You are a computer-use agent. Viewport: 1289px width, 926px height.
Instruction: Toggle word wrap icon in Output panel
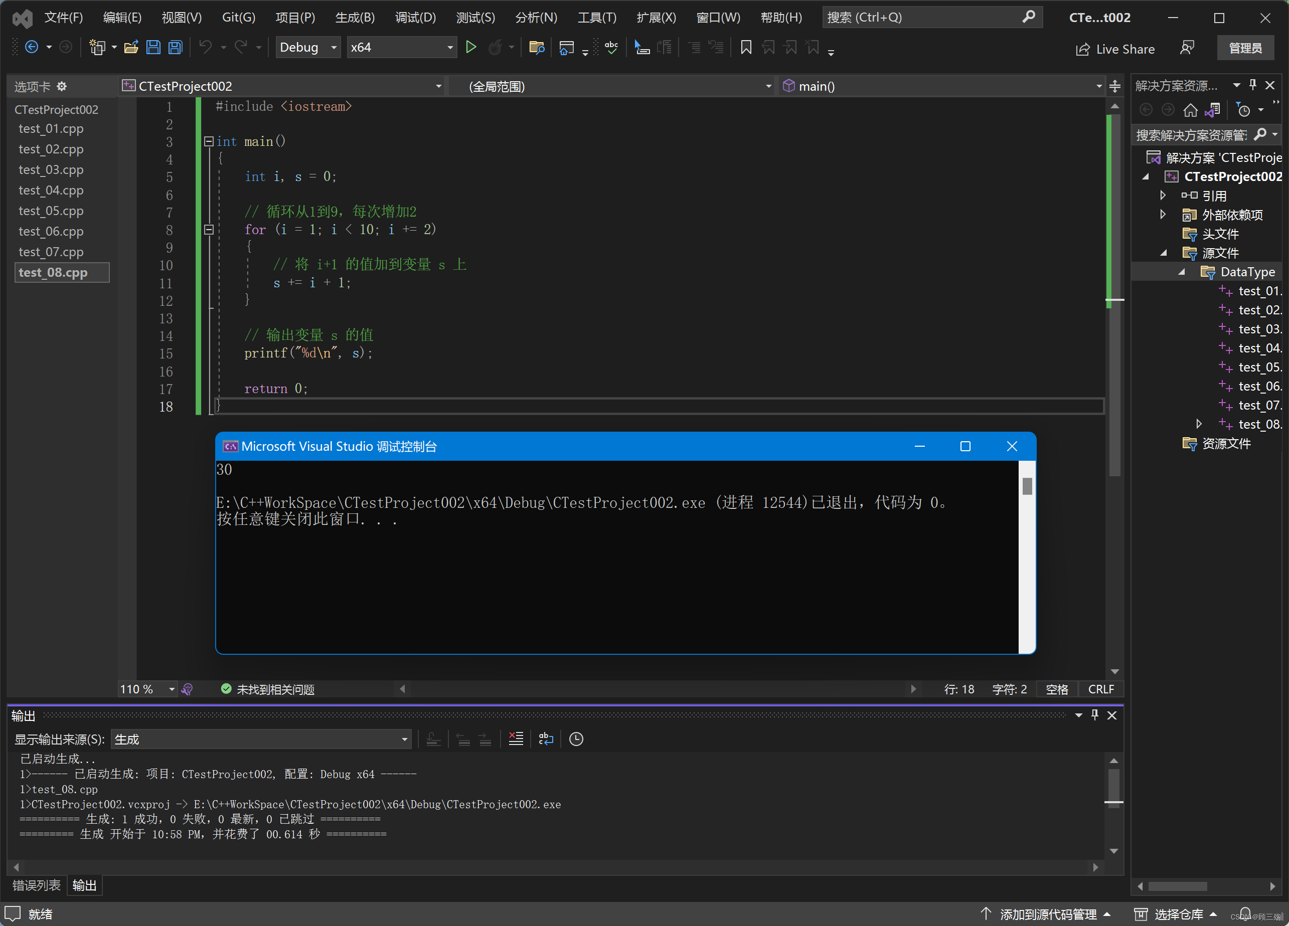(x=546, y=739)
